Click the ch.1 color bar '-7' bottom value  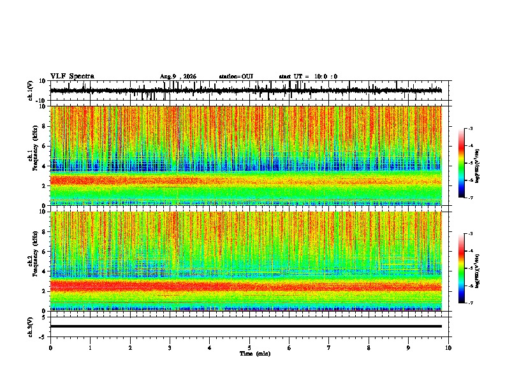471,198
